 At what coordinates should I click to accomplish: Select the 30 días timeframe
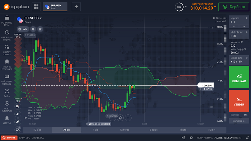coord(37,130)
